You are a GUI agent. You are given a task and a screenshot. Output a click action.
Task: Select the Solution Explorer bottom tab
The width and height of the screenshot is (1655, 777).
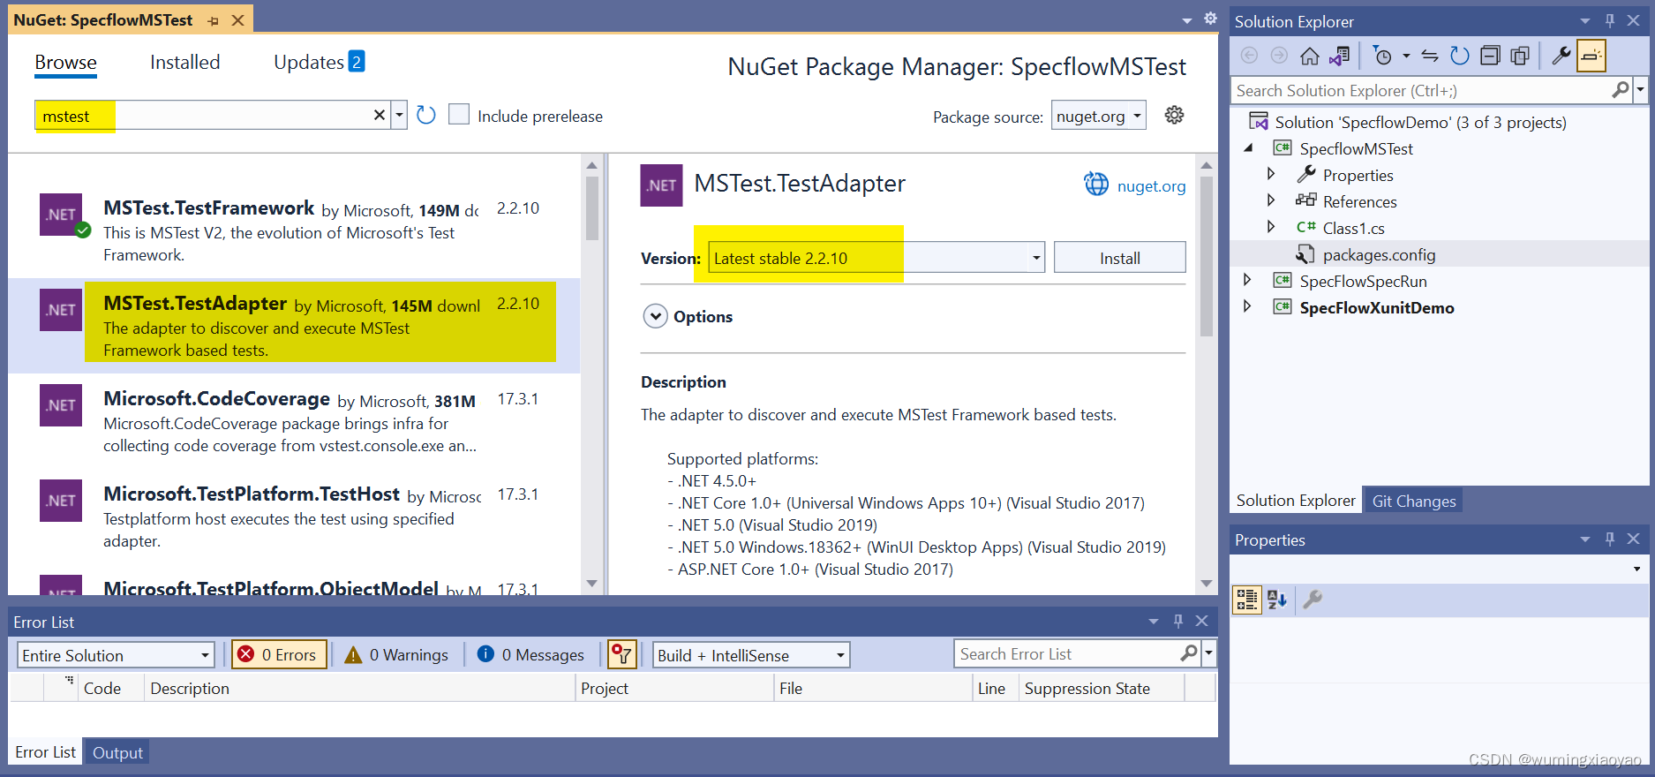click(x=1295, y=501)
